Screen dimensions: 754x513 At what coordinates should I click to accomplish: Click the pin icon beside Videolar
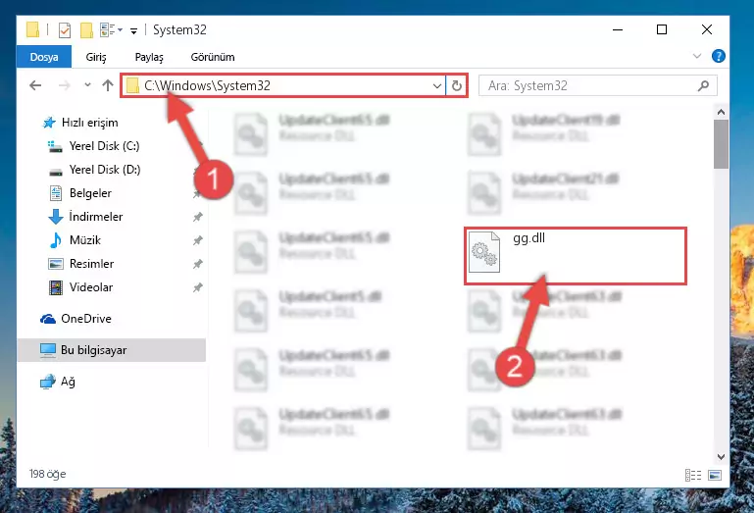click(x=197, y=287)
